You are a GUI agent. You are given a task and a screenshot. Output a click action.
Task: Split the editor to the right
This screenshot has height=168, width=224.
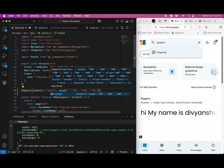[x=127, y=28]
